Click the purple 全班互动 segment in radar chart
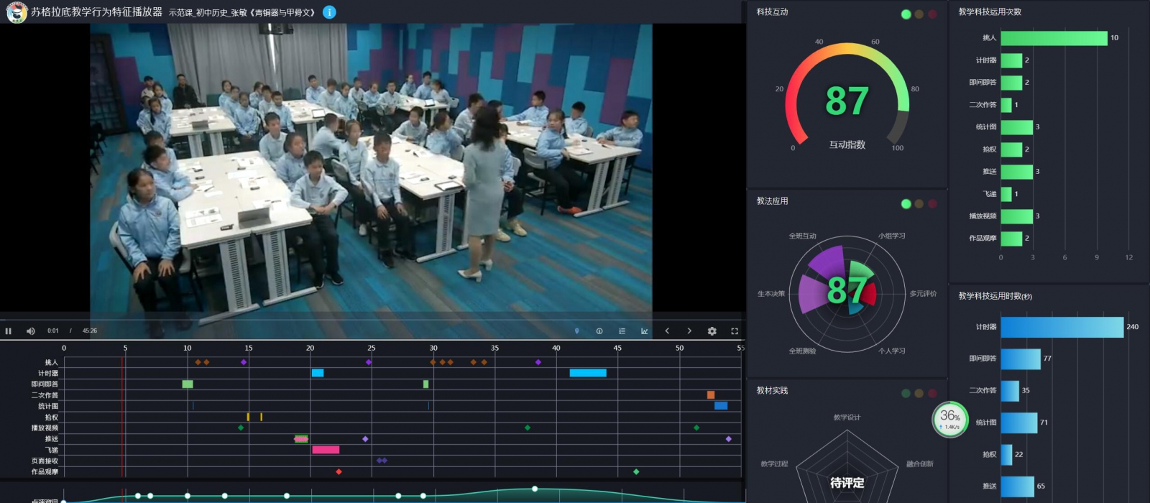The height and width of the screenshot is (503, 1150). 826,263
